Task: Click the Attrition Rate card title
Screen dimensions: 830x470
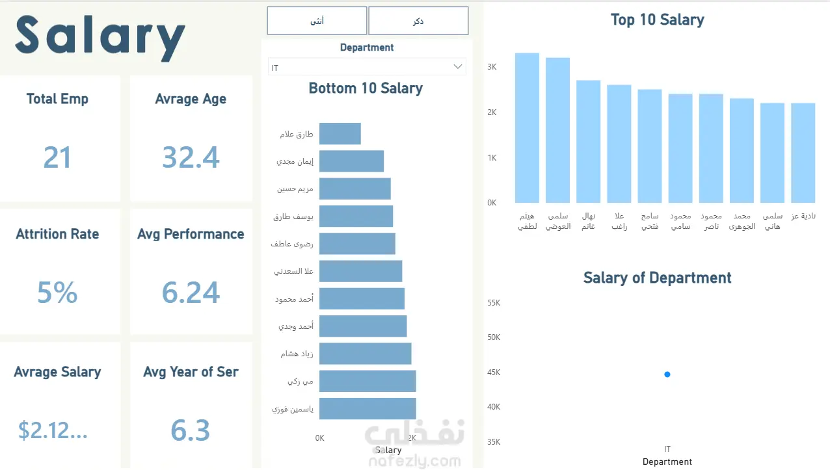Action: (57, 234)
